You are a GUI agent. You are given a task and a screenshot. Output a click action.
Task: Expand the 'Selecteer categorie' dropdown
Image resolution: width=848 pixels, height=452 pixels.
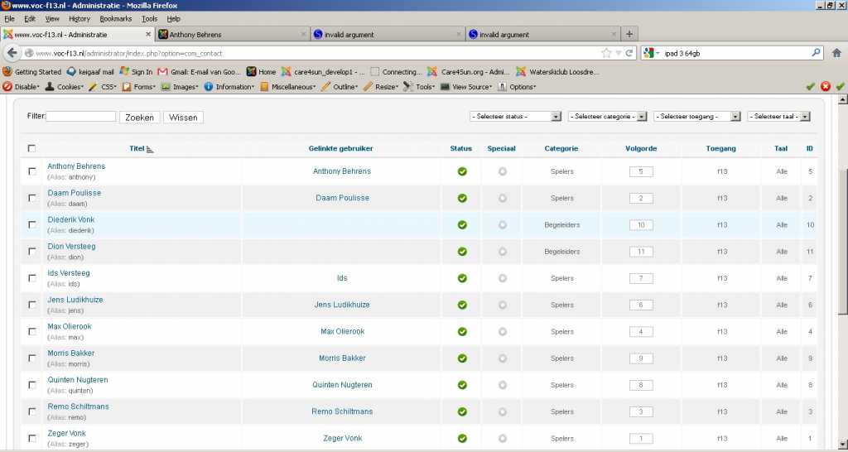tap(607, 117)
